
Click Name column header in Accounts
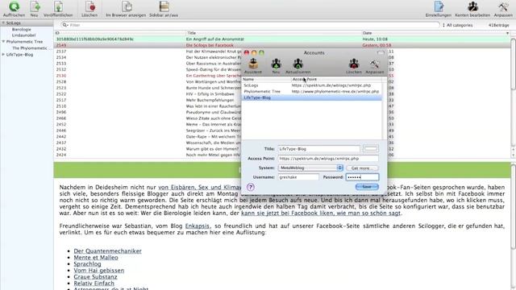click(x=266, y=79)
